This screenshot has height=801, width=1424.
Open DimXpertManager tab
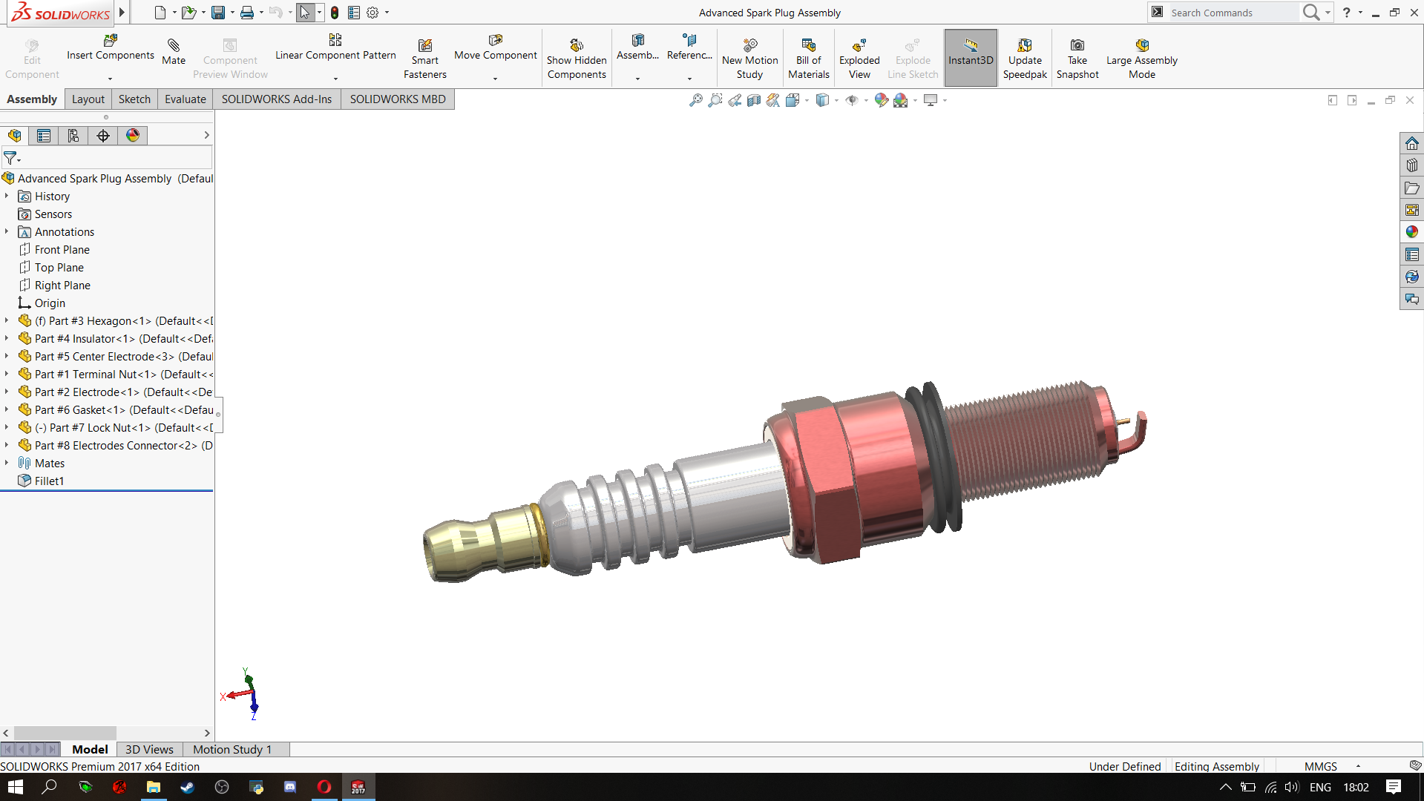pos(103,136)
